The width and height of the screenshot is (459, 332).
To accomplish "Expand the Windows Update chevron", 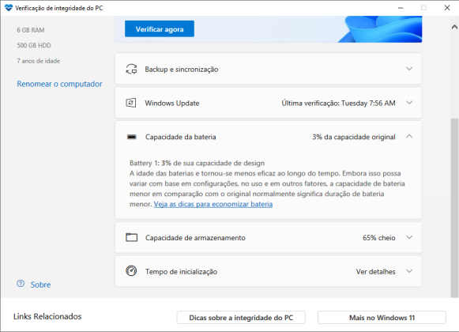I will (409, 103).
